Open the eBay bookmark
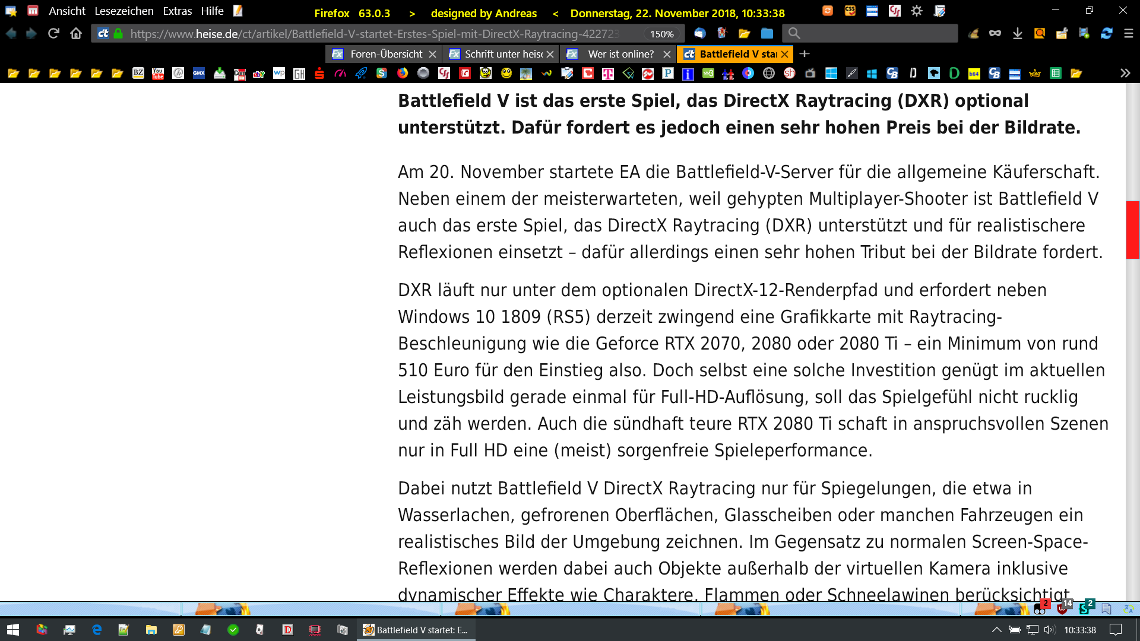 259,74
